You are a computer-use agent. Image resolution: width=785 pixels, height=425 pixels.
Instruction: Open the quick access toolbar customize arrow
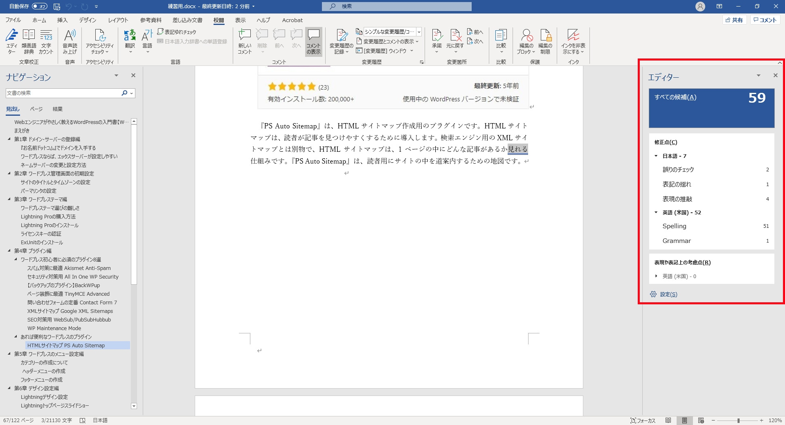tap(97, 7)
